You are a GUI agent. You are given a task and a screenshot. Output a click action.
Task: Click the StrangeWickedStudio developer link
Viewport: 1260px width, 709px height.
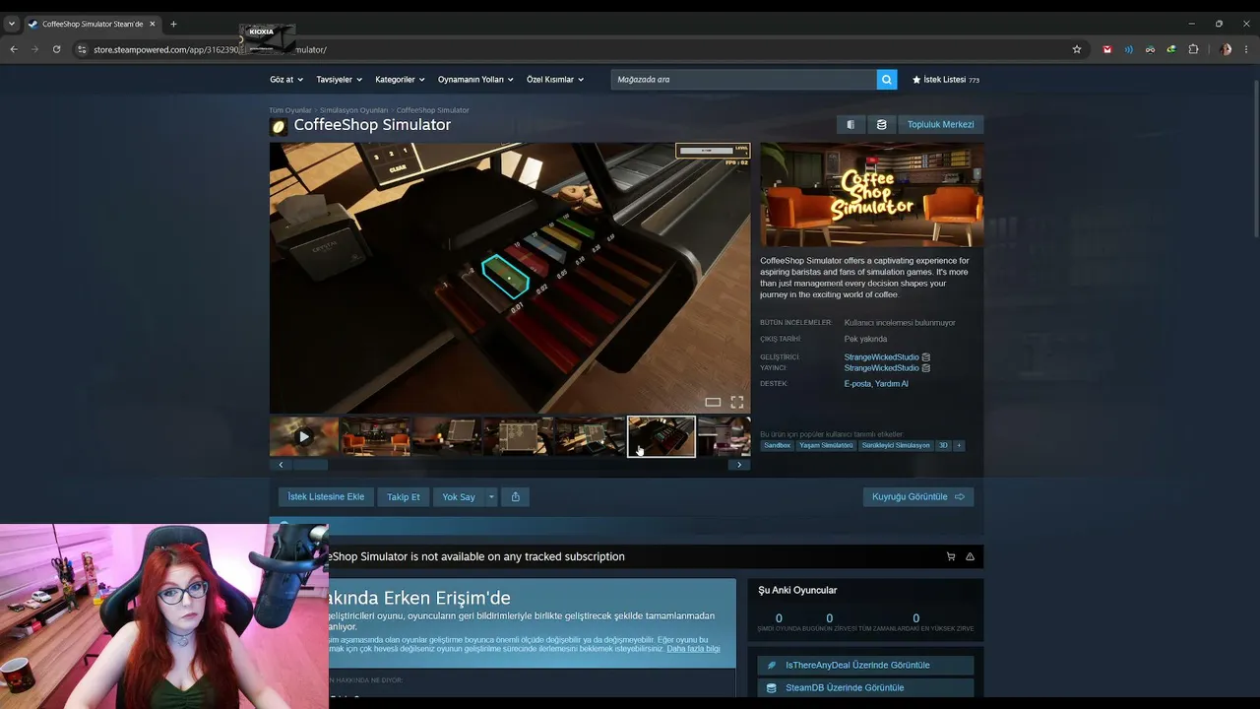point(881,357)
